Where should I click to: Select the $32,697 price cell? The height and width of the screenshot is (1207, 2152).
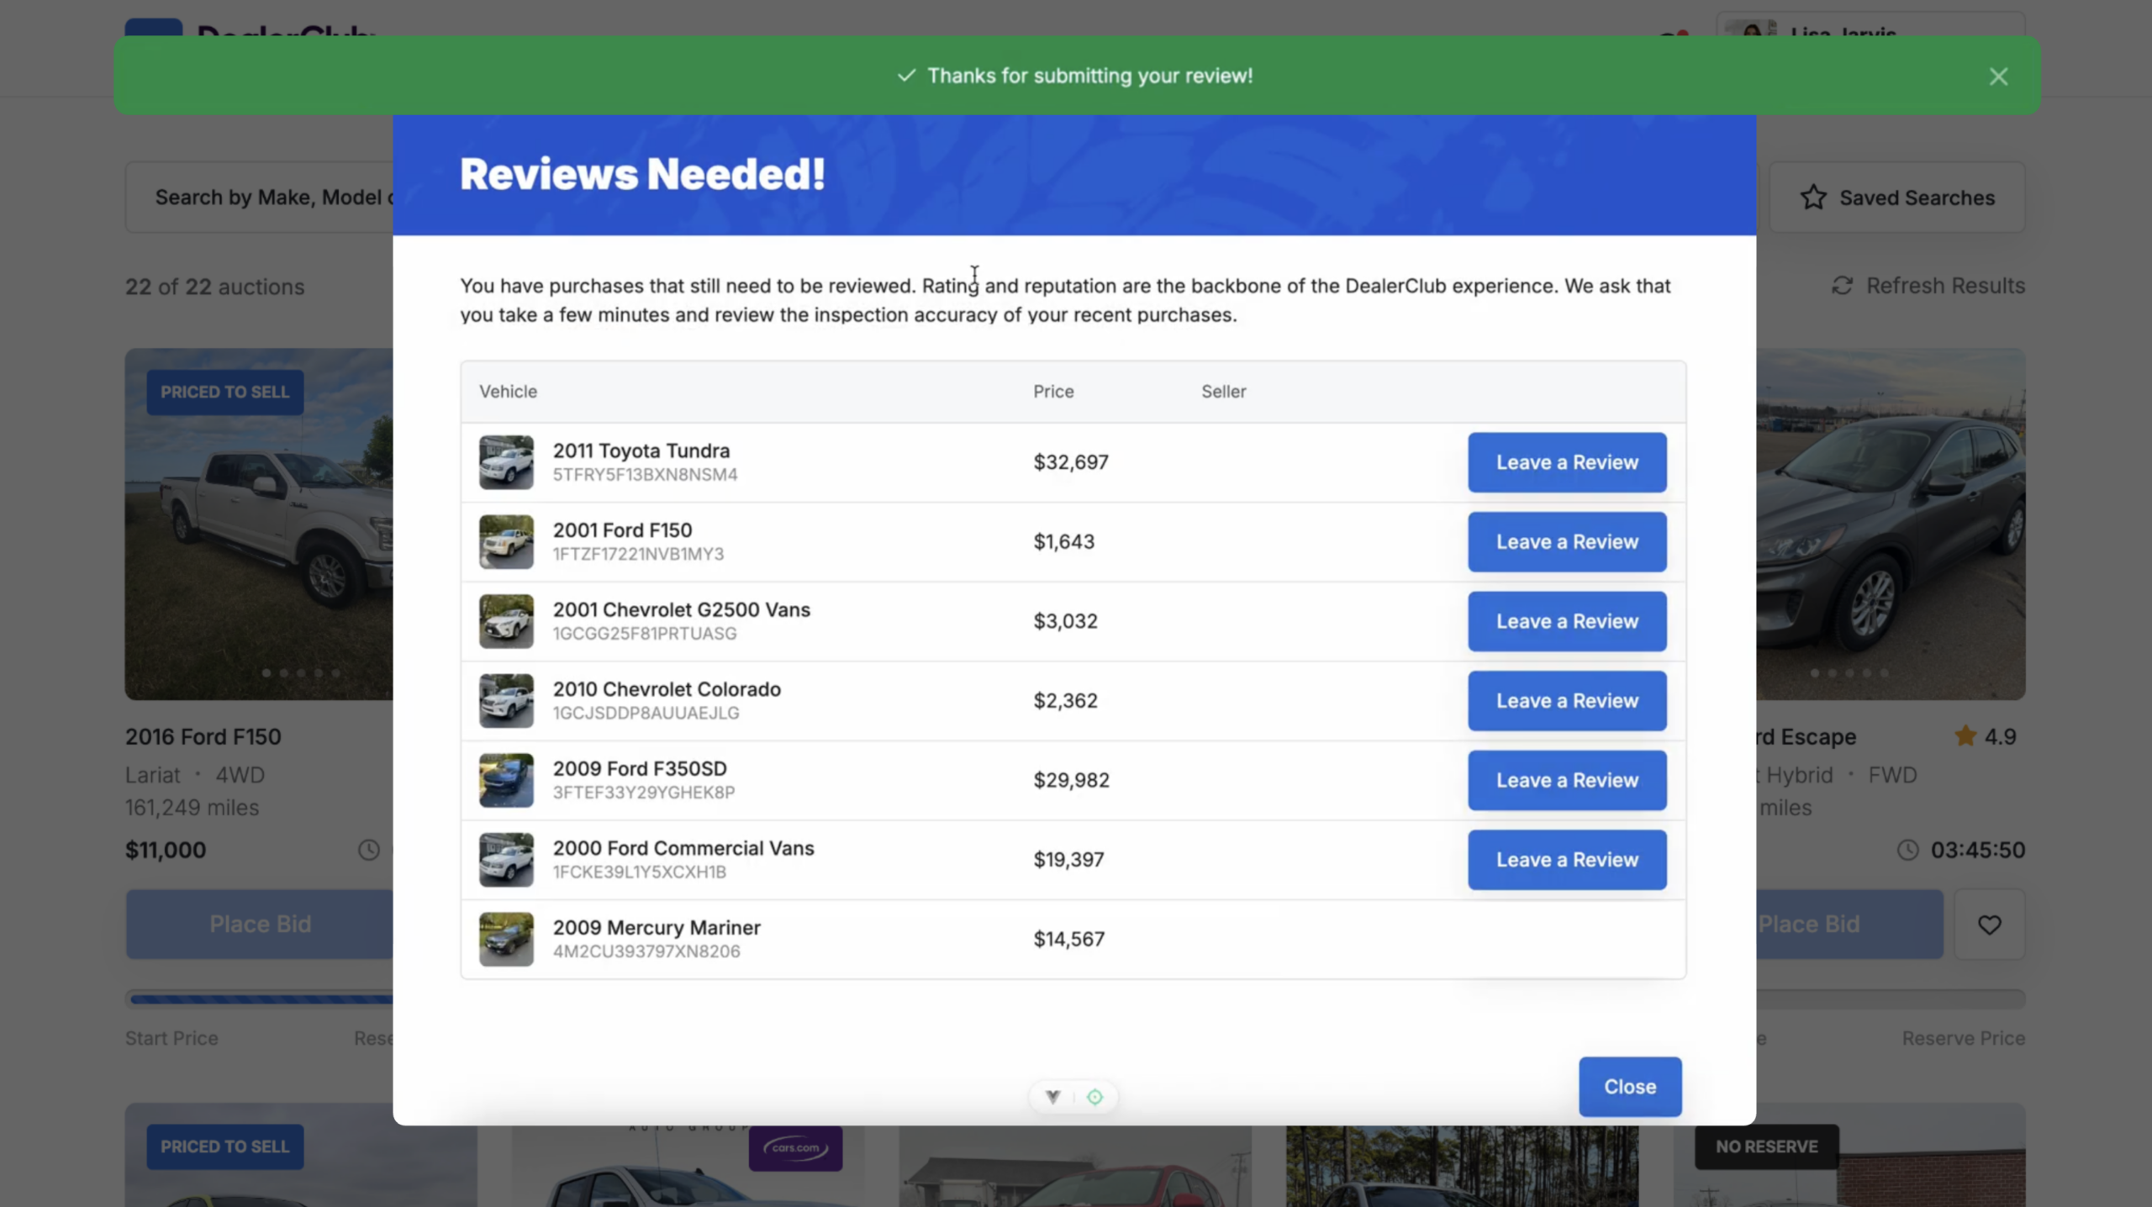pyautogui.click(x=1071, y=462)
